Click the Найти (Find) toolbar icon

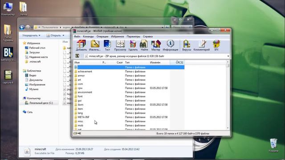(x=144, y=45)
